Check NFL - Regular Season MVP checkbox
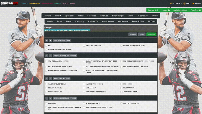 point(121,61)
